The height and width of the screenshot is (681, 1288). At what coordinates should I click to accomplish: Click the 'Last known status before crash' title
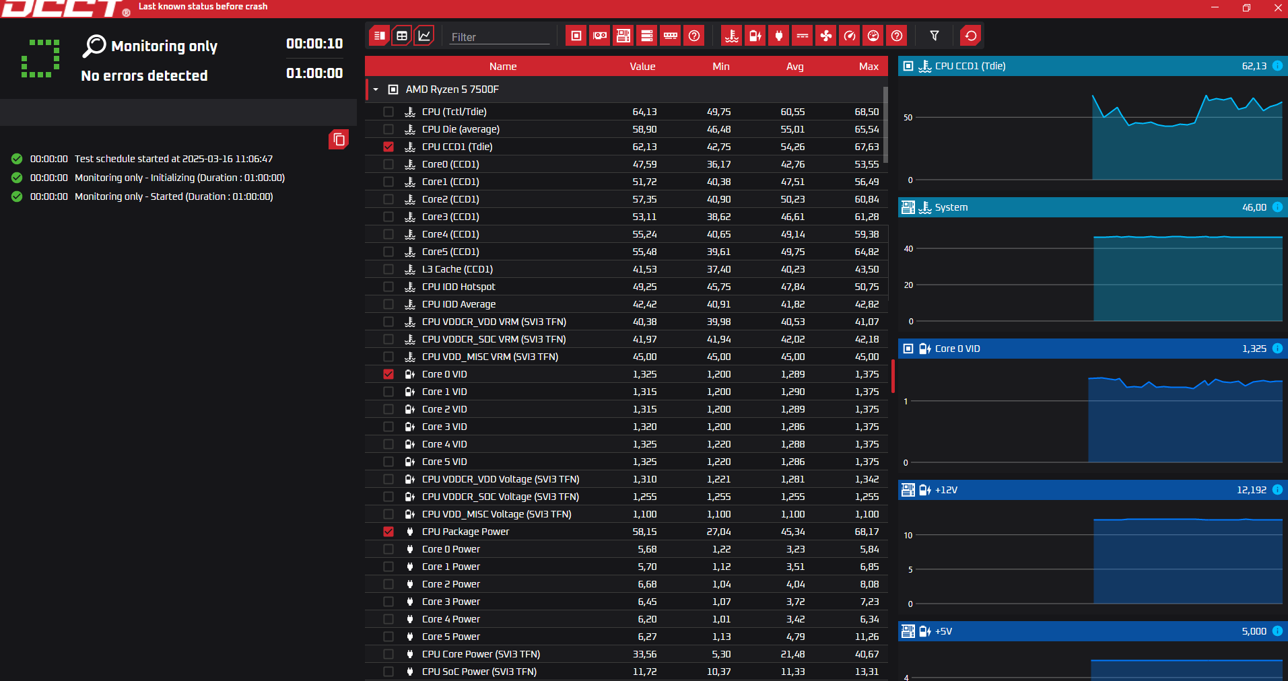point(203,7)
